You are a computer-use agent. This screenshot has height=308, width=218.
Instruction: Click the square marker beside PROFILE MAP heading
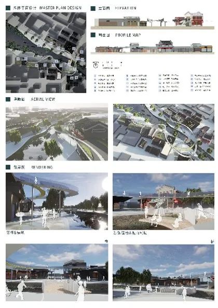coord(93,35)
